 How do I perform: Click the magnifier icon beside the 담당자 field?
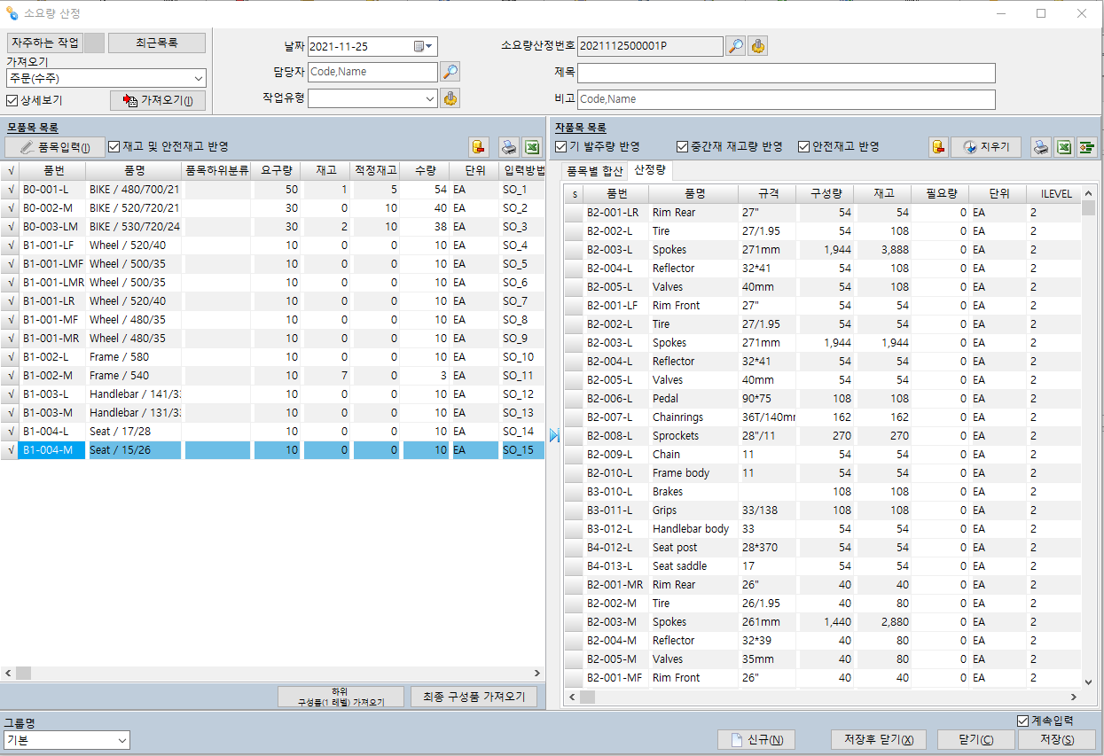[x=450, y=72]
